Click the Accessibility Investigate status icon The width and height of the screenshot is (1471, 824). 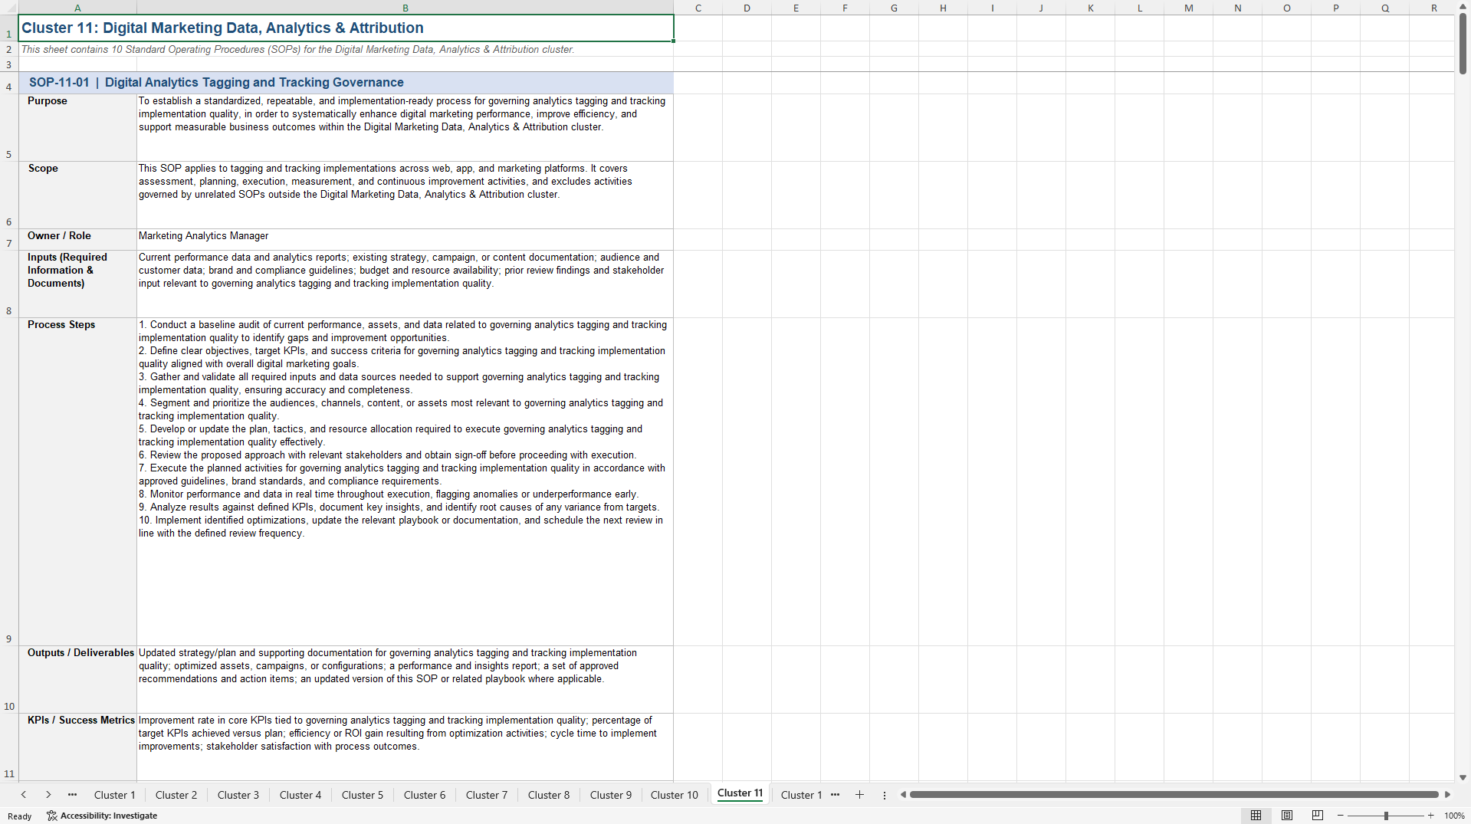tap(102, 816)
